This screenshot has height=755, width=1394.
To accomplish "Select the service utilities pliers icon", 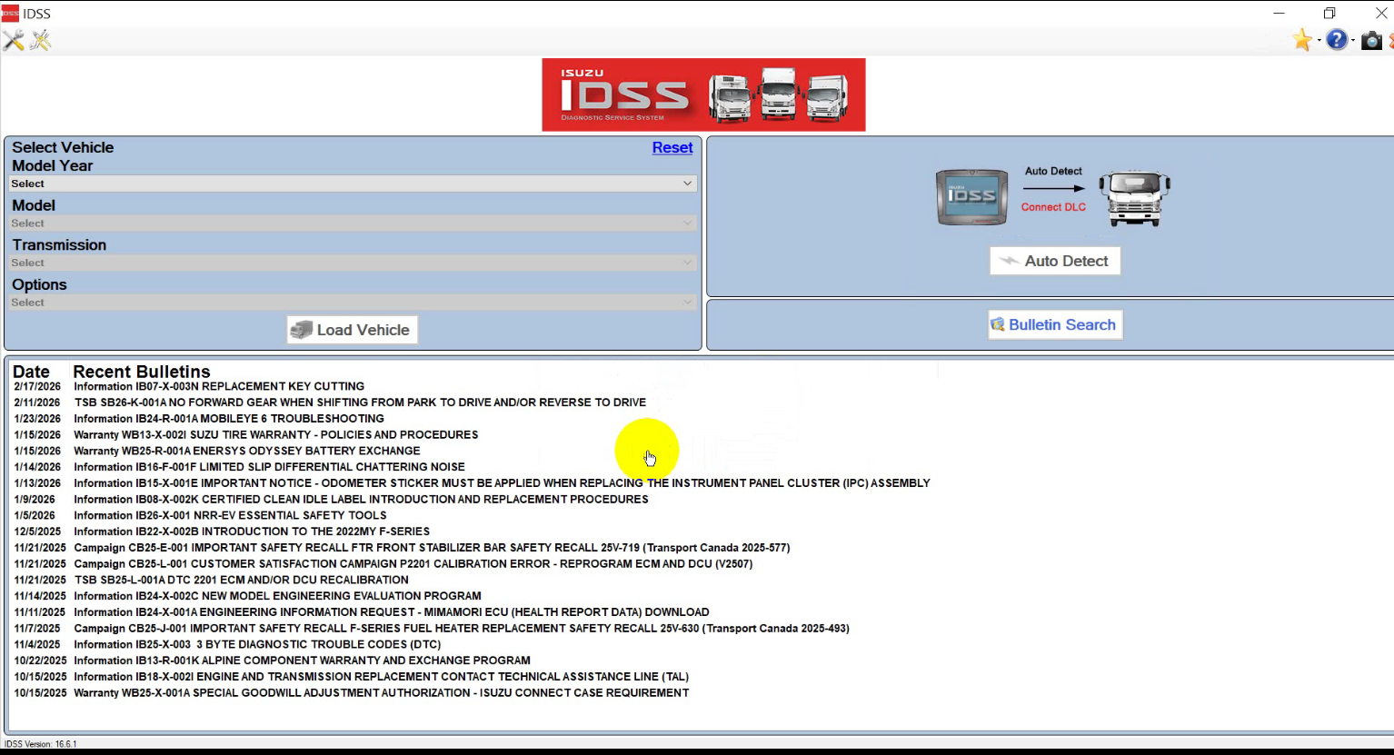I will (x=40, y=40).
